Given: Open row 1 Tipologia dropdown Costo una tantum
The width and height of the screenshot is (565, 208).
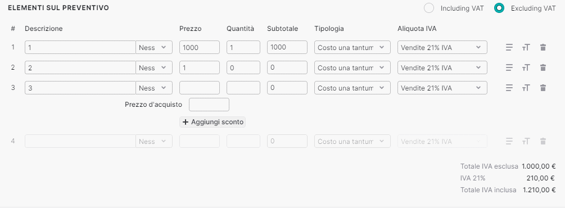Looking at the screenshot, I should 352,47.
